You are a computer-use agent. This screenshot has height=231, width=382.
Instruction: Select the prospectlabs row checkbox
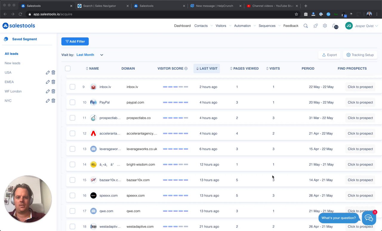click(73, 118)
